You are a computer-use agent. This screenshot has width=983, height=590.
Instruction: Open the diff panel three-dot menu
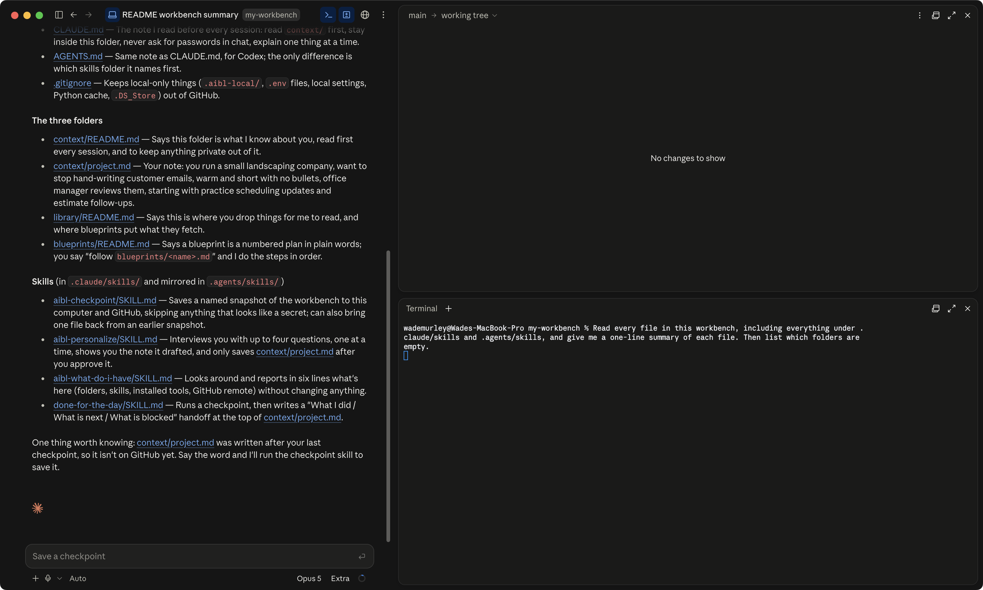(x=919, y=15)
